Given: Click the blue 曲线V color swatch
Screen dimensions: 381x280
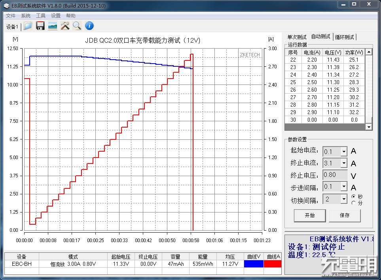Looking at the screenshot, I should point(254,264).
